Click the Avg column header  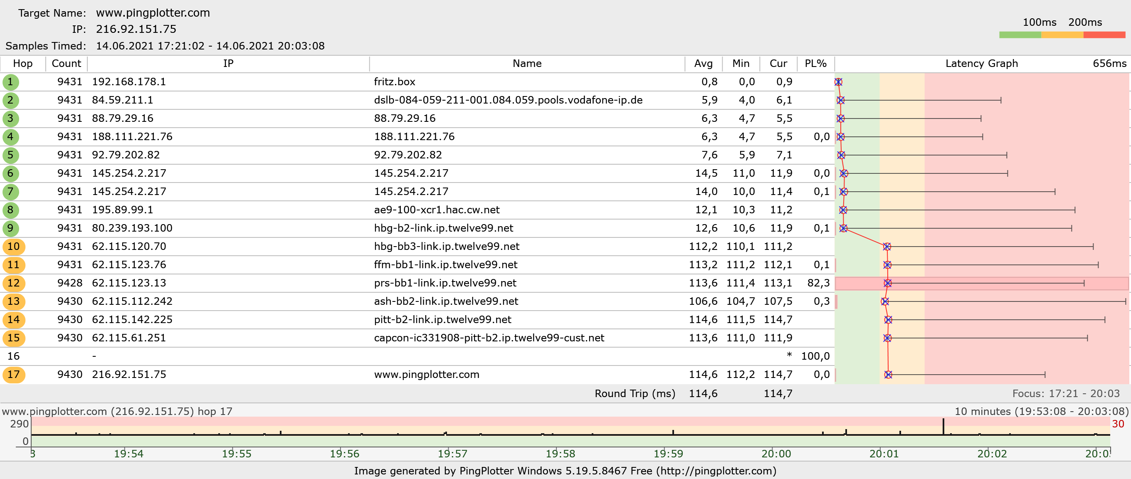pyautogui.click(x=704, y=64)
